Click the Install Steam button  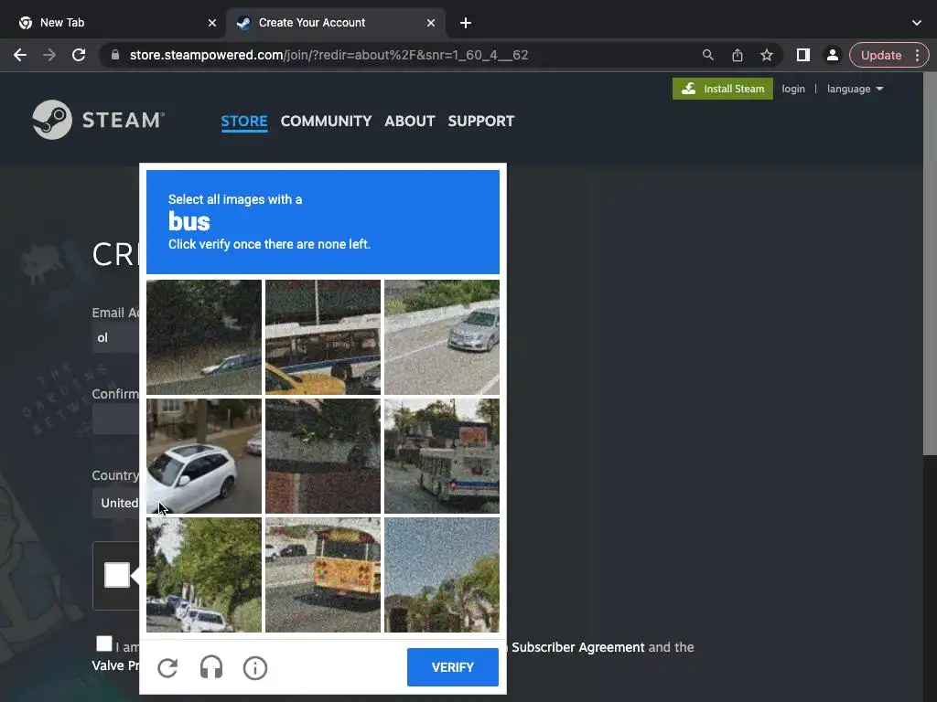coord(723,89)
